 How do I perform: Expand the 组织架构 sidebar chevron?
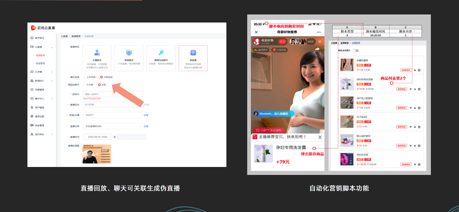point(52,134)
